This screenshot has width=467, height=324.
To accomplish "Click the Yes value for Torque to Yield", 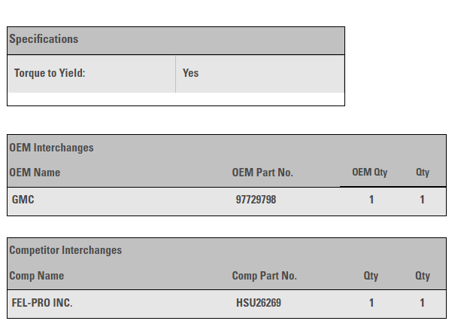I will [191, 73].
